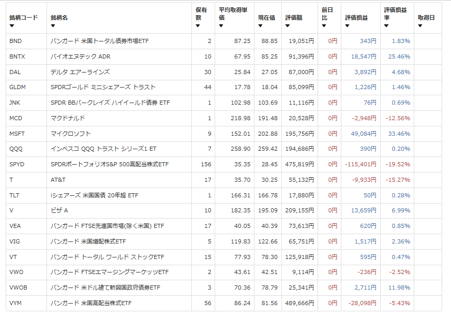Sort by 前日比 column arrow

324,26
